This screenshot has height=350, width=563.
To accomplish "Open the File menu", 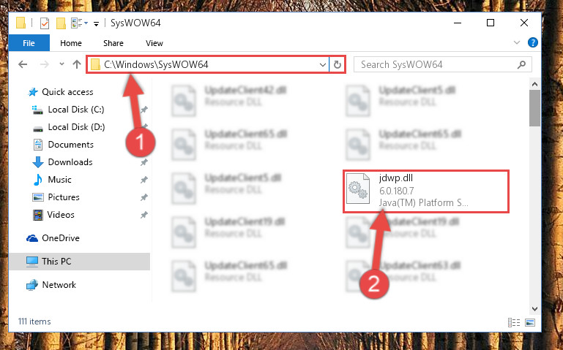I will pyautogui.click(x=29, y=43).
